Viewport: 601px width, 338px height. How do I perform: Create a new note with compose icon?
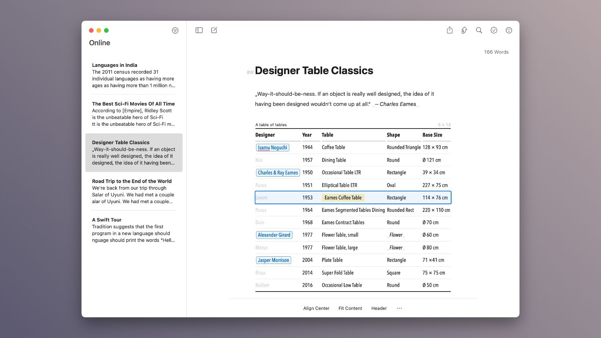pyautogui.click(x=214, y=30)
